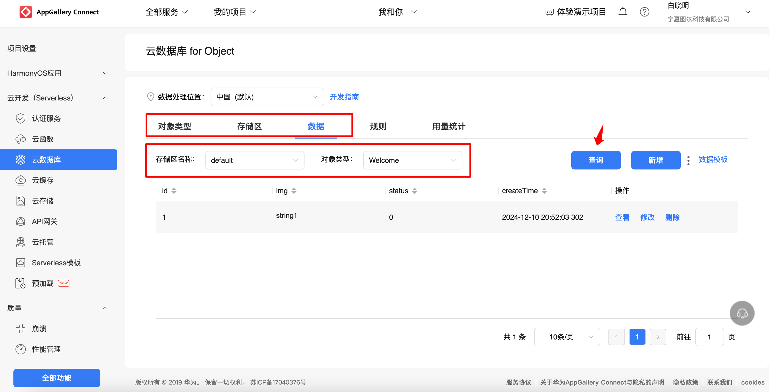Open the 我的项目 dropdown menu
This screenshot has width=769, height=392.
pyautogui.click(x=235, y=12)
